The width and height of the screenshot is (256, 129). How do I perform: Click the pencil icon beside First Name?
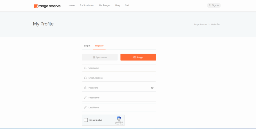click(85, 98)
